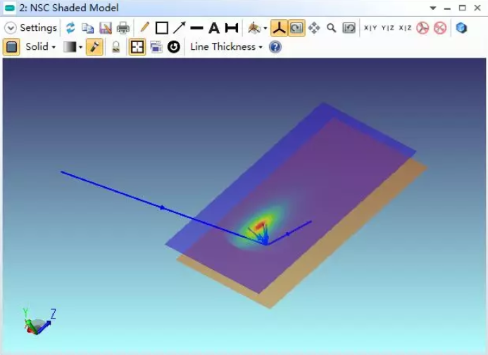
Task: Open the gradient background color dropdown
Action: [73, 47]
